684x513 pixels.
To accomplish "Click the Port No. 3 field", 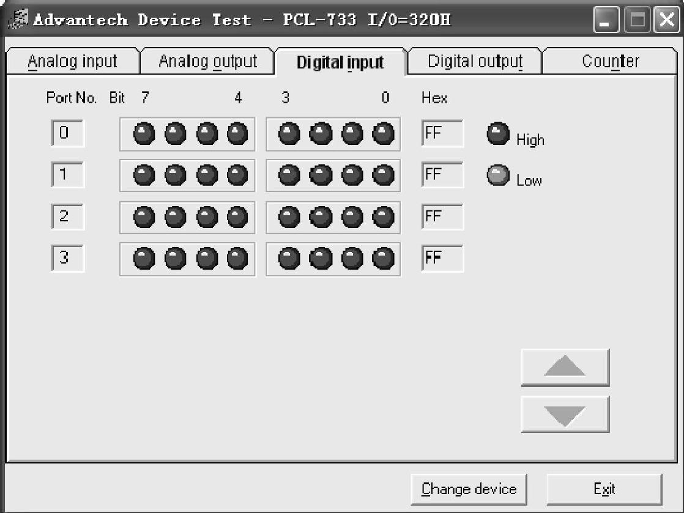I will pyautogui.click(x=68, y=258).
